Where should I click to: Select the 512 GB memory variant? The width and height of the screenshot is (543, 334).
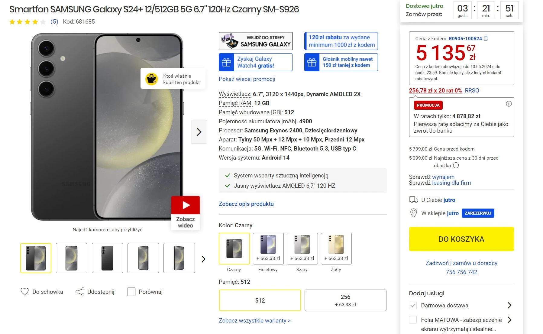coord(260,300)
